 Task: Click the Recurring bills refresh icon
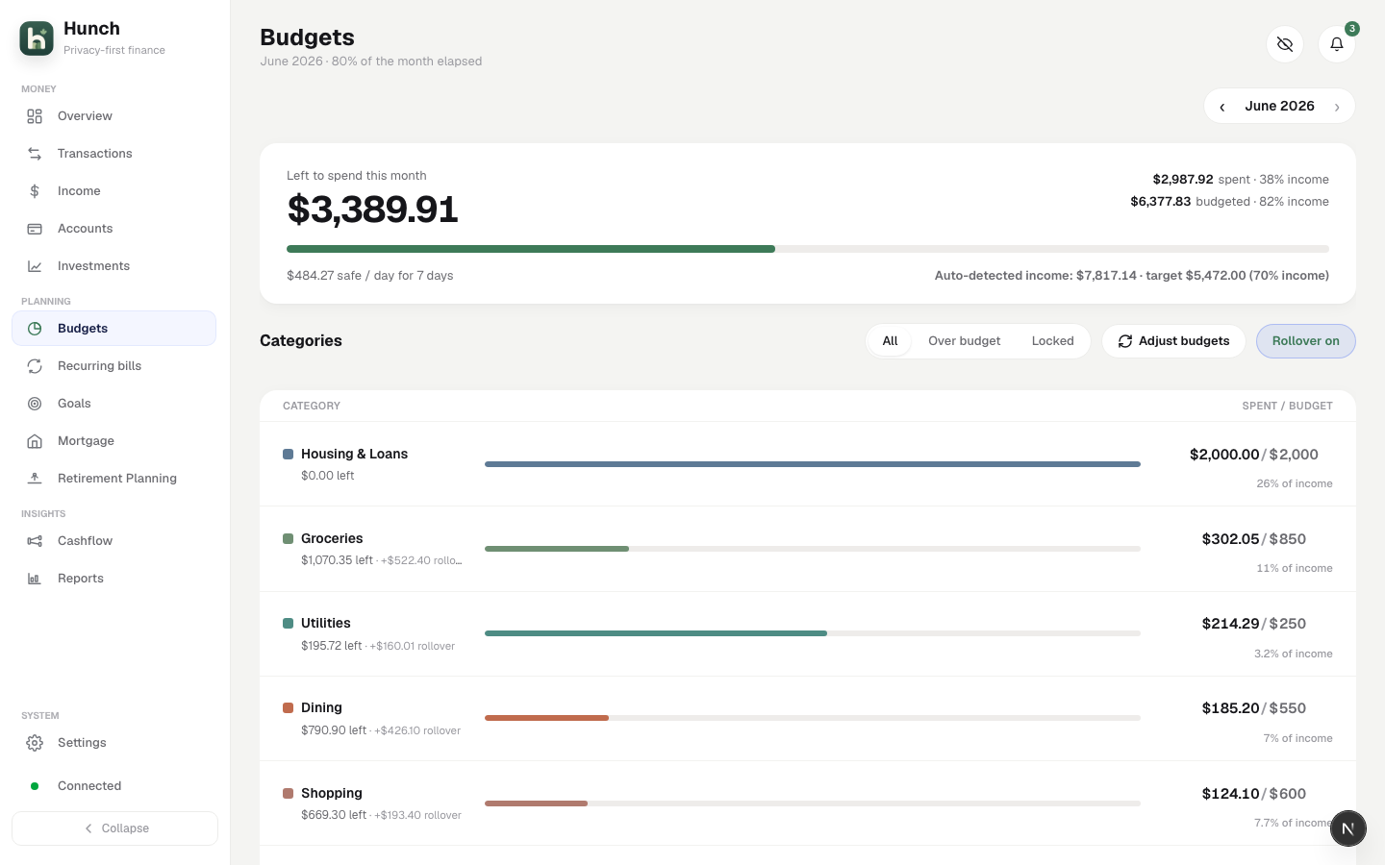(x=35, y=366)
